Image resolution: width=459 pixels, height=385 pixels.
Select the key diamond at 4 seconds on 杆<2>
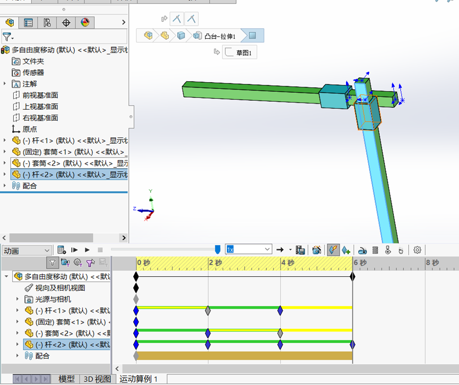[x=281, y=344]
